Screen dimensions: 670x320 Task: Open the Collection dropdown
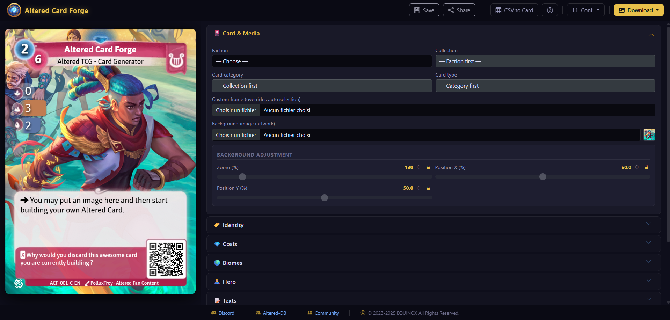tap(545, 61)
